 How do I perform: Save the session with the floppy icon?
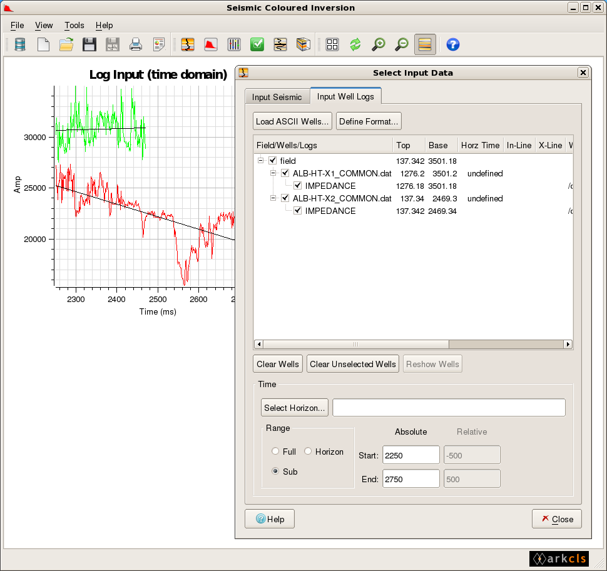89,44
